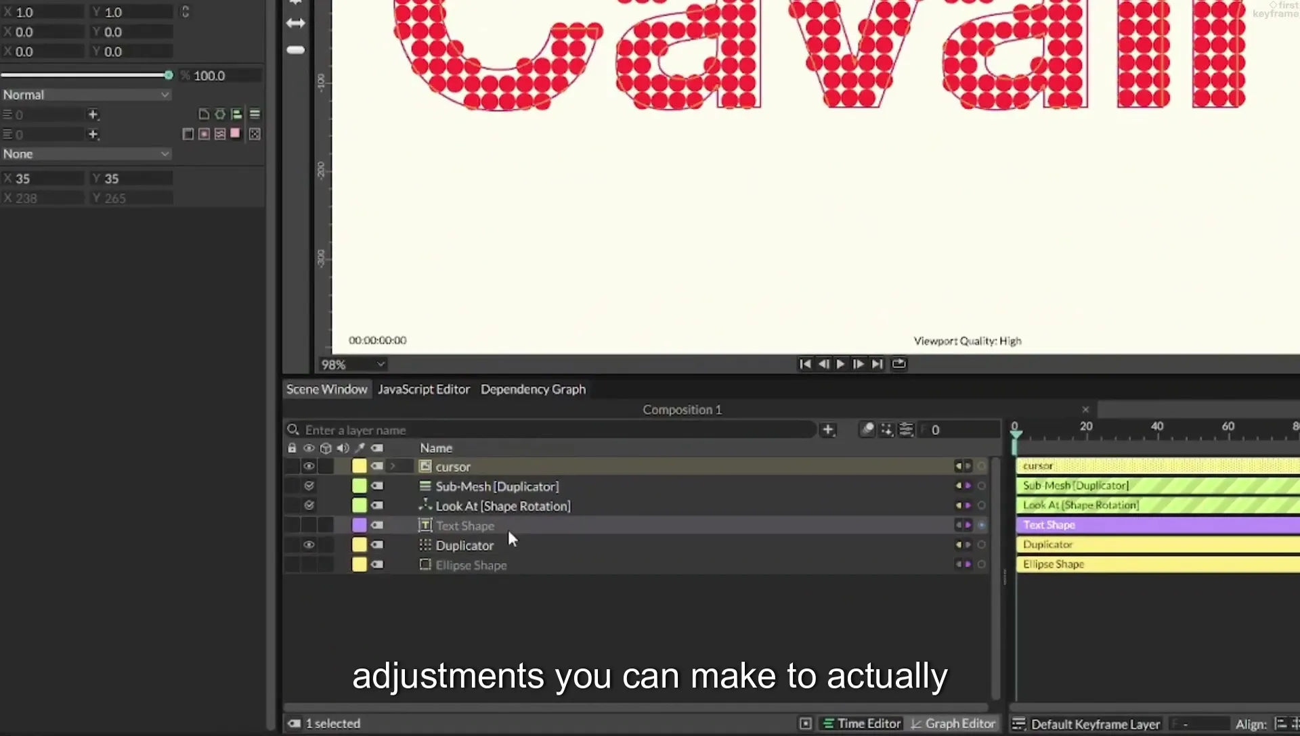Step to the previous frame

pyautogui.click(x=823, y=364)
